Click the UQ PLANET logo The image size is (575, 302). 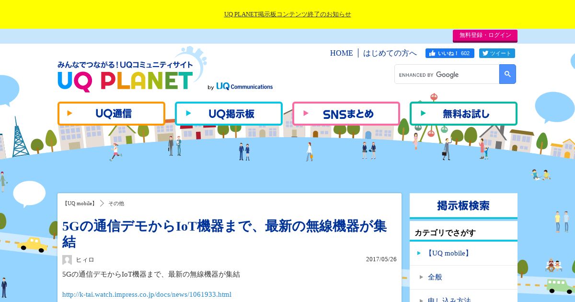[126, 77]
